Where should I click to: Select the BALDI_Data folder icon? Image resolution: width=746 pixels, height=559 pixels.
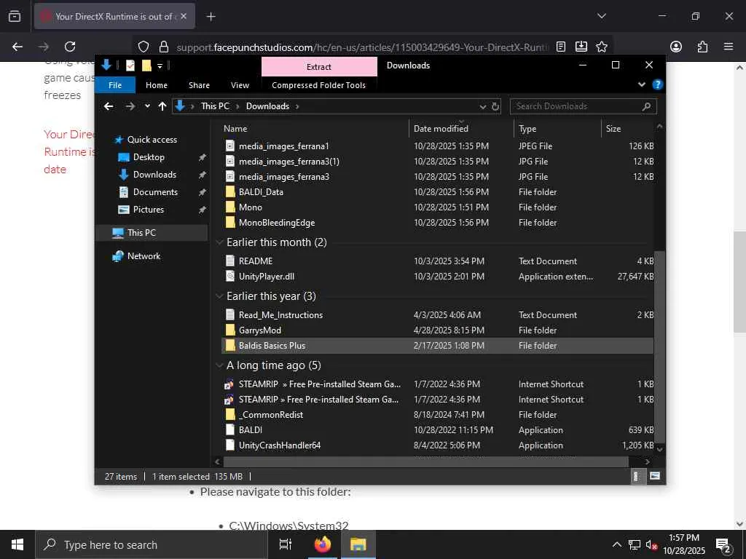click(230, 192)
